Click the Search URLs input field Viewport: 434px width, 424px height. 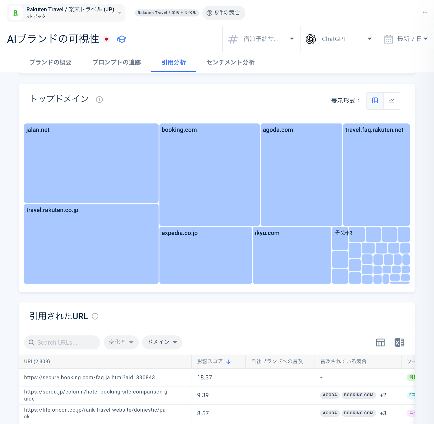coord(62,342)
